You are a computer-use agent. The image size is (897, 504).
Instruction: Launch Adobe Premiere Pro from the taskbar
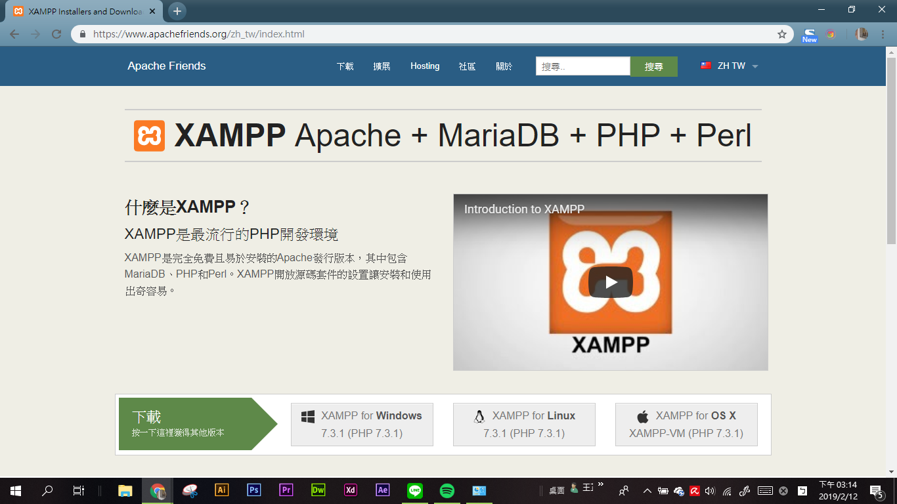pyautogui.click(x=286, y=490)
